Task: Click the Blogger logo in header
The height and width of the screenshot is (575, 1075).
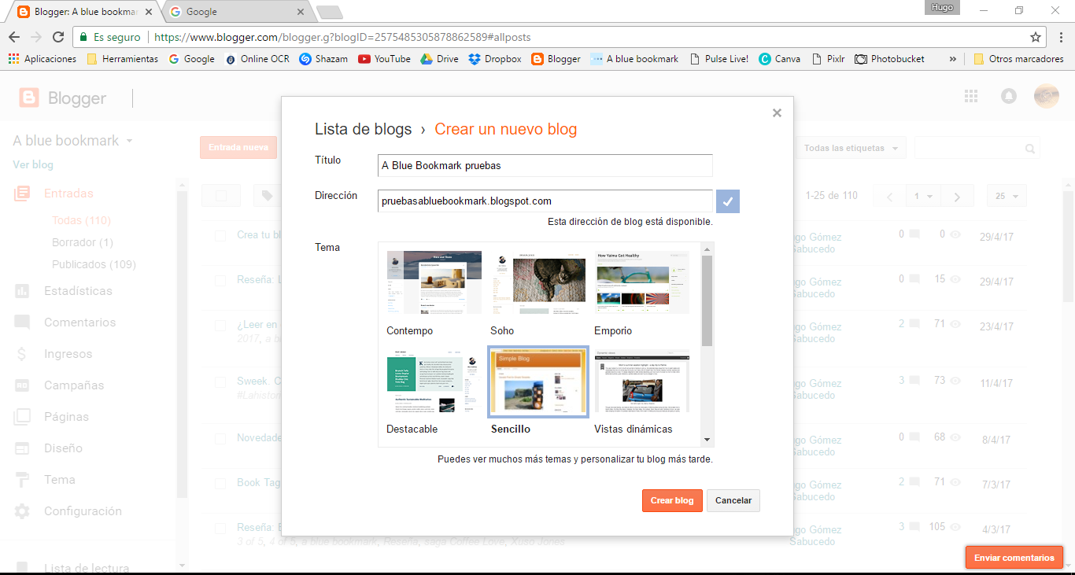Action: click(x=63, y=98)
